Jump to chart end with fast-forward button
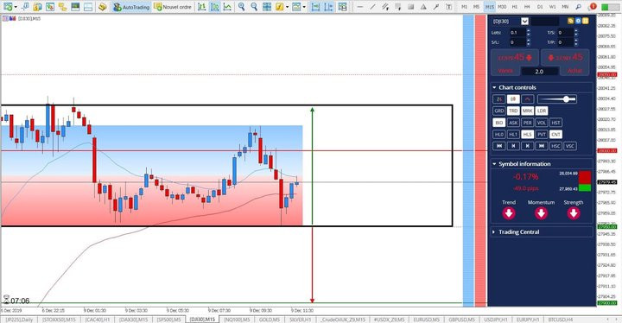This screenshot has height=323, width=622. coord(542,146)
